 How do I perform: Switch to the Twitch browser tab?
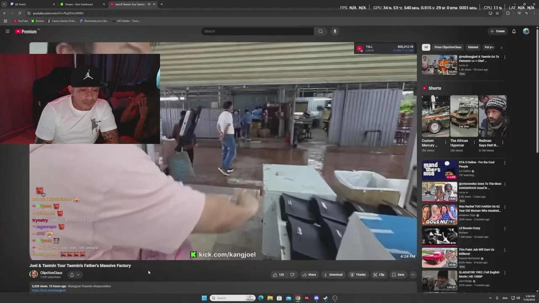click(32, 4)
